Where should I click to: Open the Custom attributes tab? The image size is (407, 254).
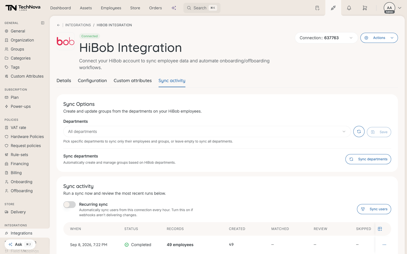coord(133,81)
